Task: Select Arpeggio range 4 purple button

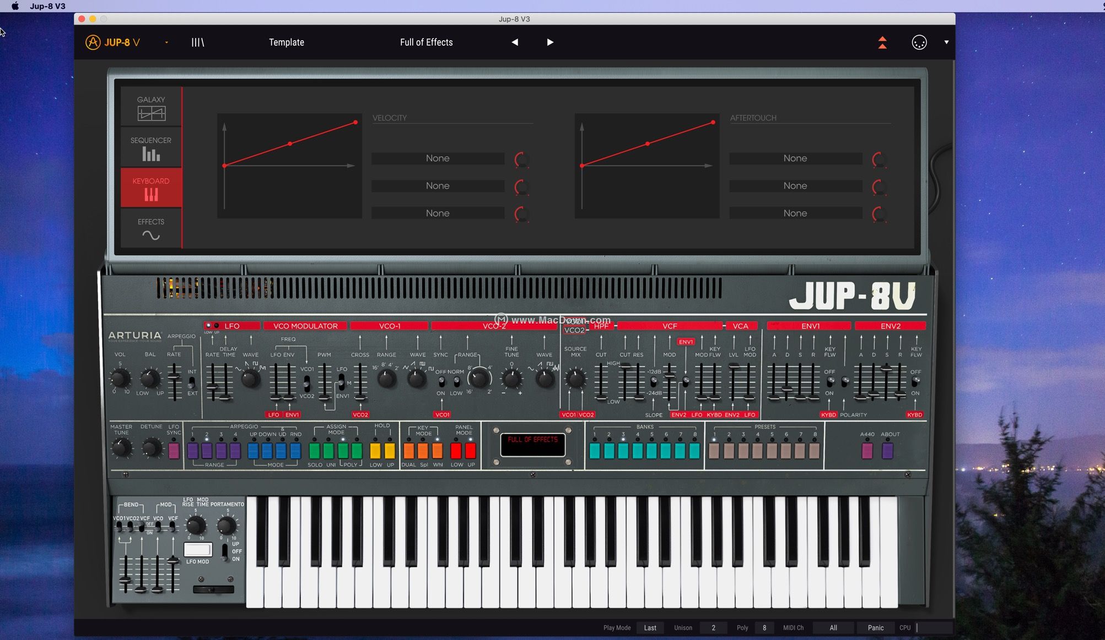Action: click(x=235, y=451)
